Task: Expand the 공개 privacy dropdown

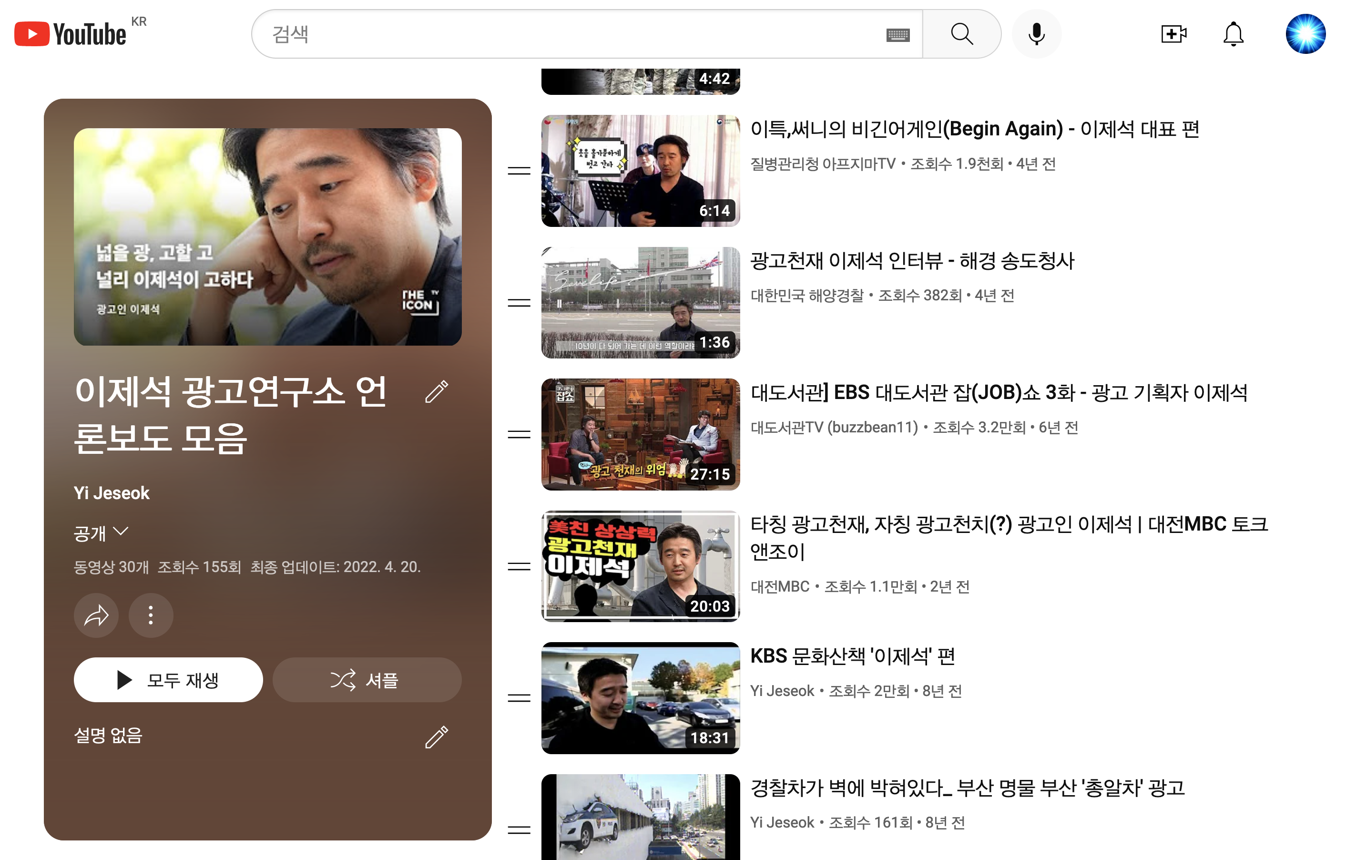Action: tap(101, 533)
